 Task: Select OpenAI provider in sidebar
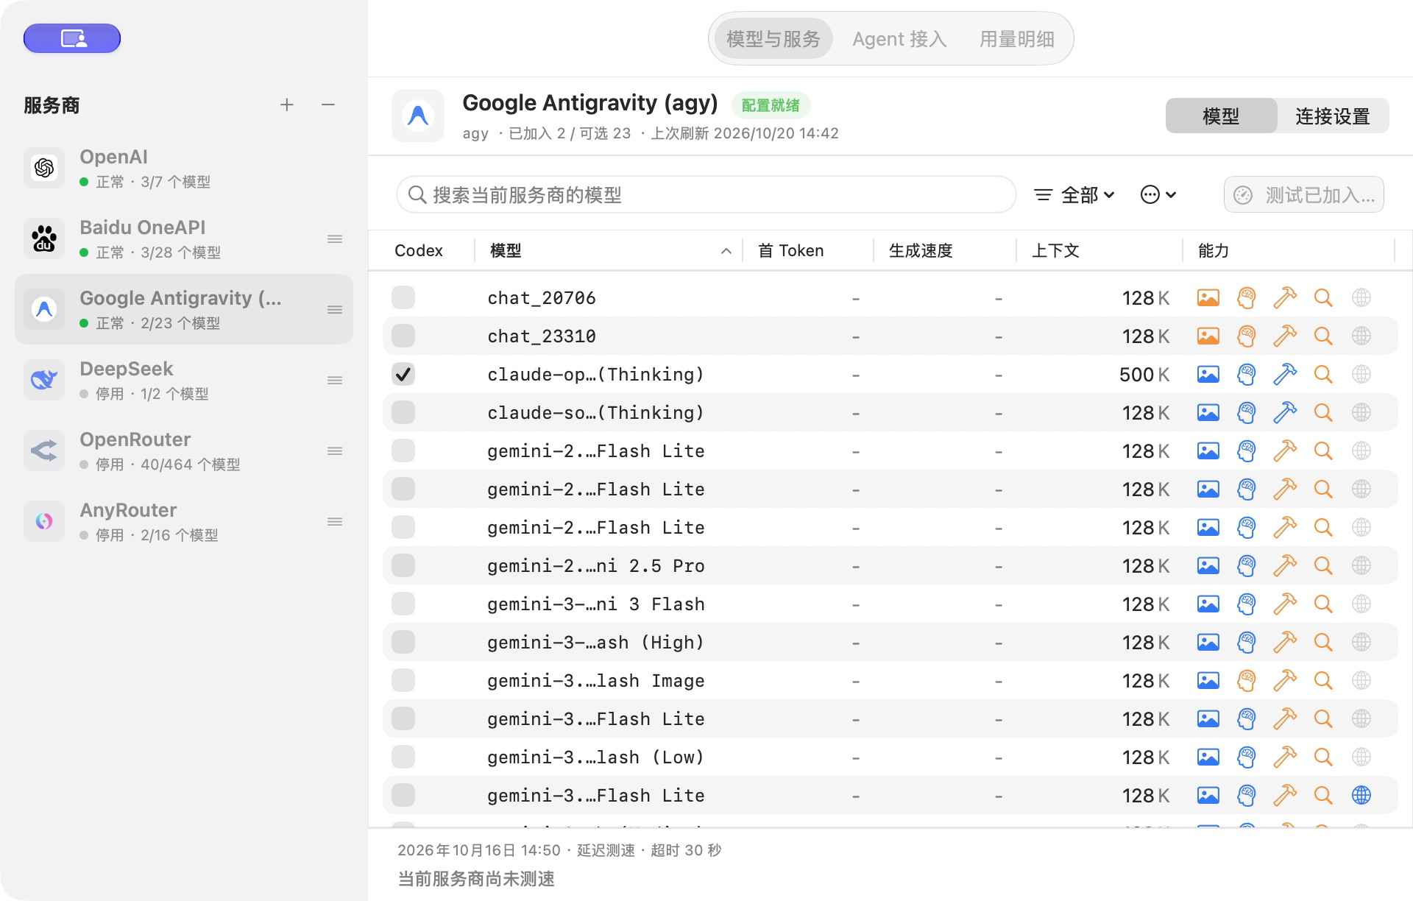click(184, 168)
